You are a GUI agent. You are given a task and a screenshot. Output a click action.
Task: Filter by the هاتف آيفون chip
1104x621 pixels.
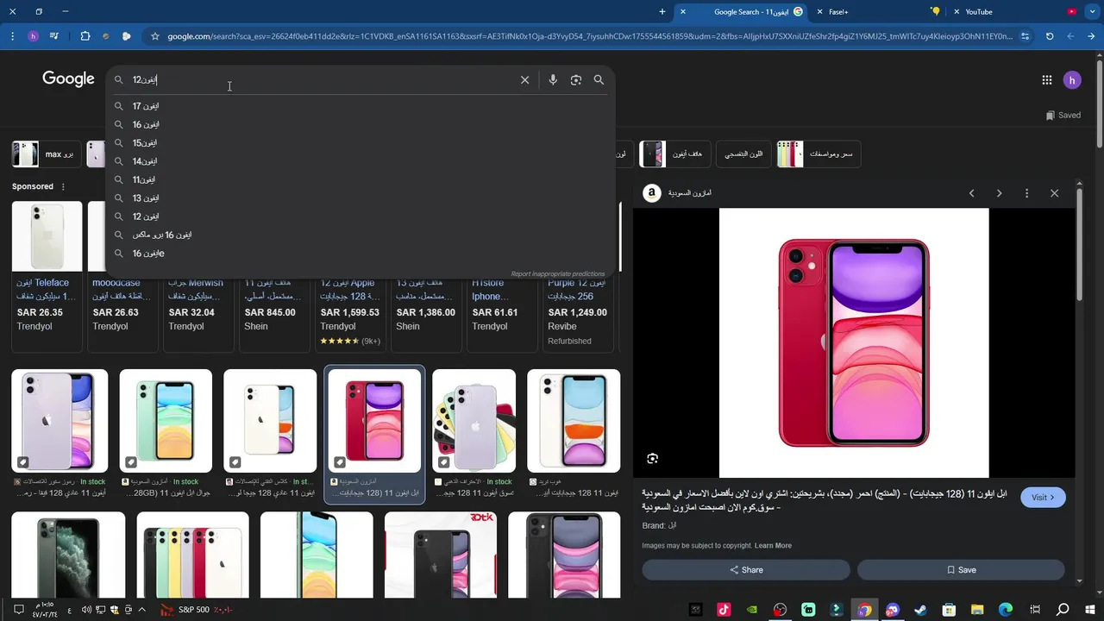674,154
